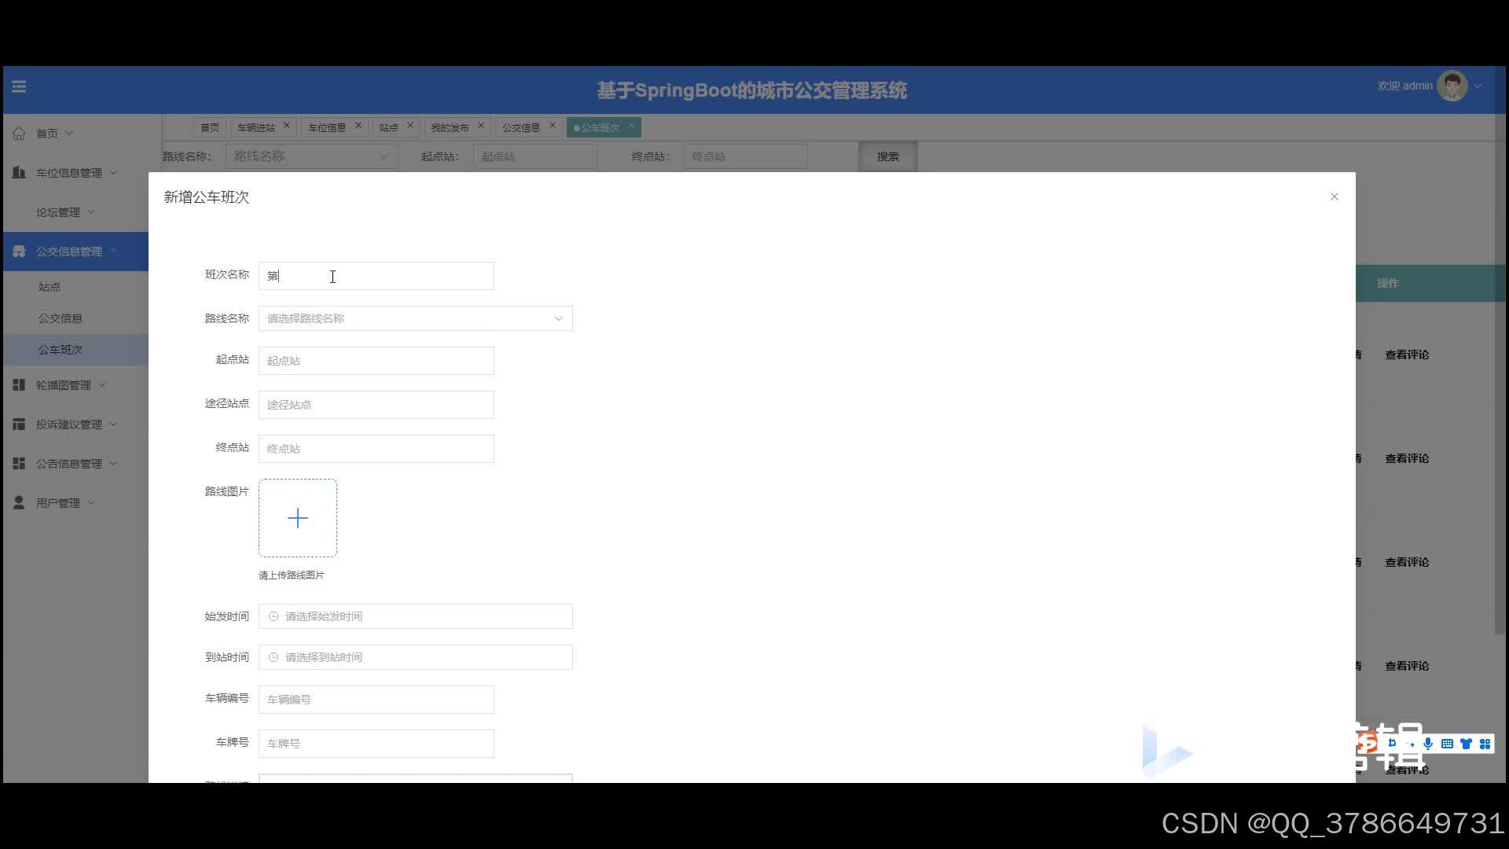The width and height of the screenshot is (1509, 849).
Task: Click the 搜索 button
Action: coord(887,156)
